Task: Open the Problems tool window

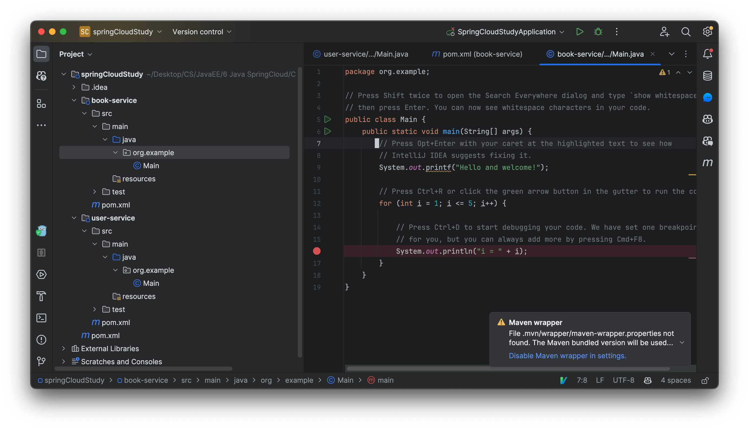Action: tap(41, 339)
